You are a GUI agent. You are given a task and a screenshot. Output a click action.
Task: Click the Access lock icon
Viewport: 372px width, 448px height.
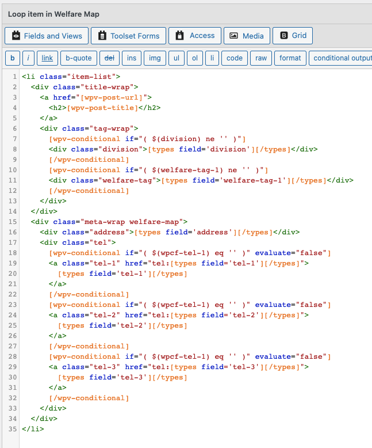(x=179, y=36)
